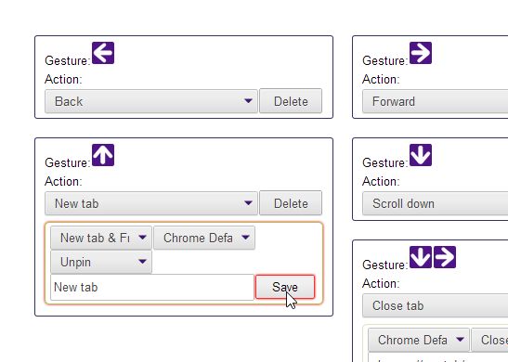Click the 'New tab' name text field

(152, 287)
